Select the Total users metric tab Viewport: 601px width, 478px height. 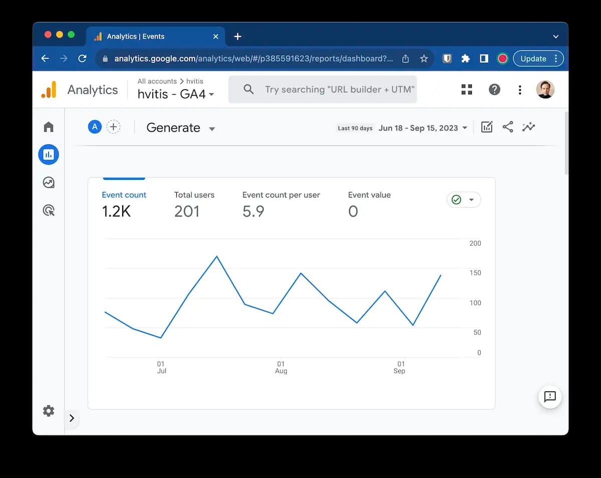[x=194, y=204]
